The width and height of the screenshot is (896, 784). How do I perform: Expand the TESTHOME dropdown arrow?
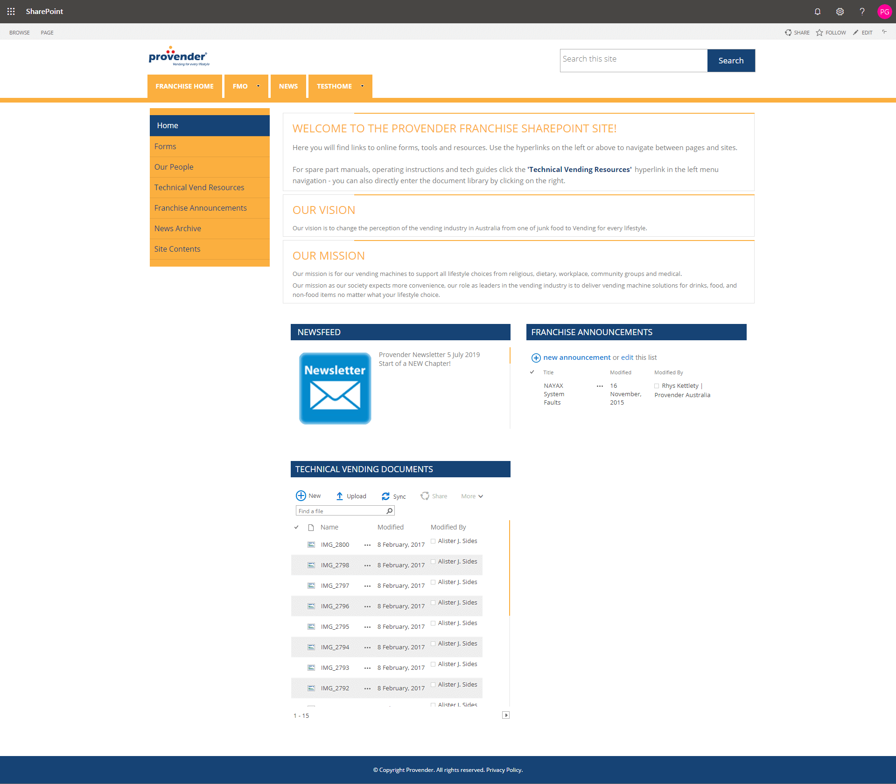[362, 86]
